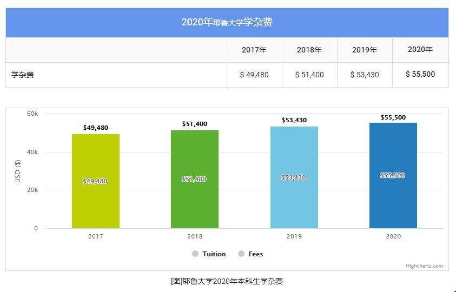Click the 2018 x-axis label
456x292 pixels.
tap(195, 236)
